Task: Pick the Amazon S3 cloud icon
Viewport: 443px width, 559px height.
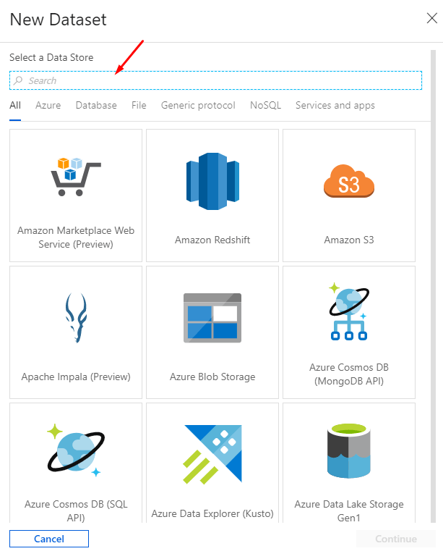Action: click(349, 181)
